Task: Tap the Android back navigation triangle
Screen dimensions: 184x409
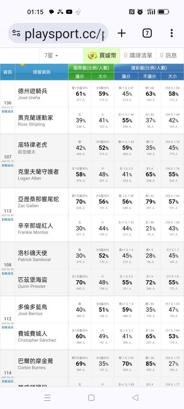Action: point(135,398)
